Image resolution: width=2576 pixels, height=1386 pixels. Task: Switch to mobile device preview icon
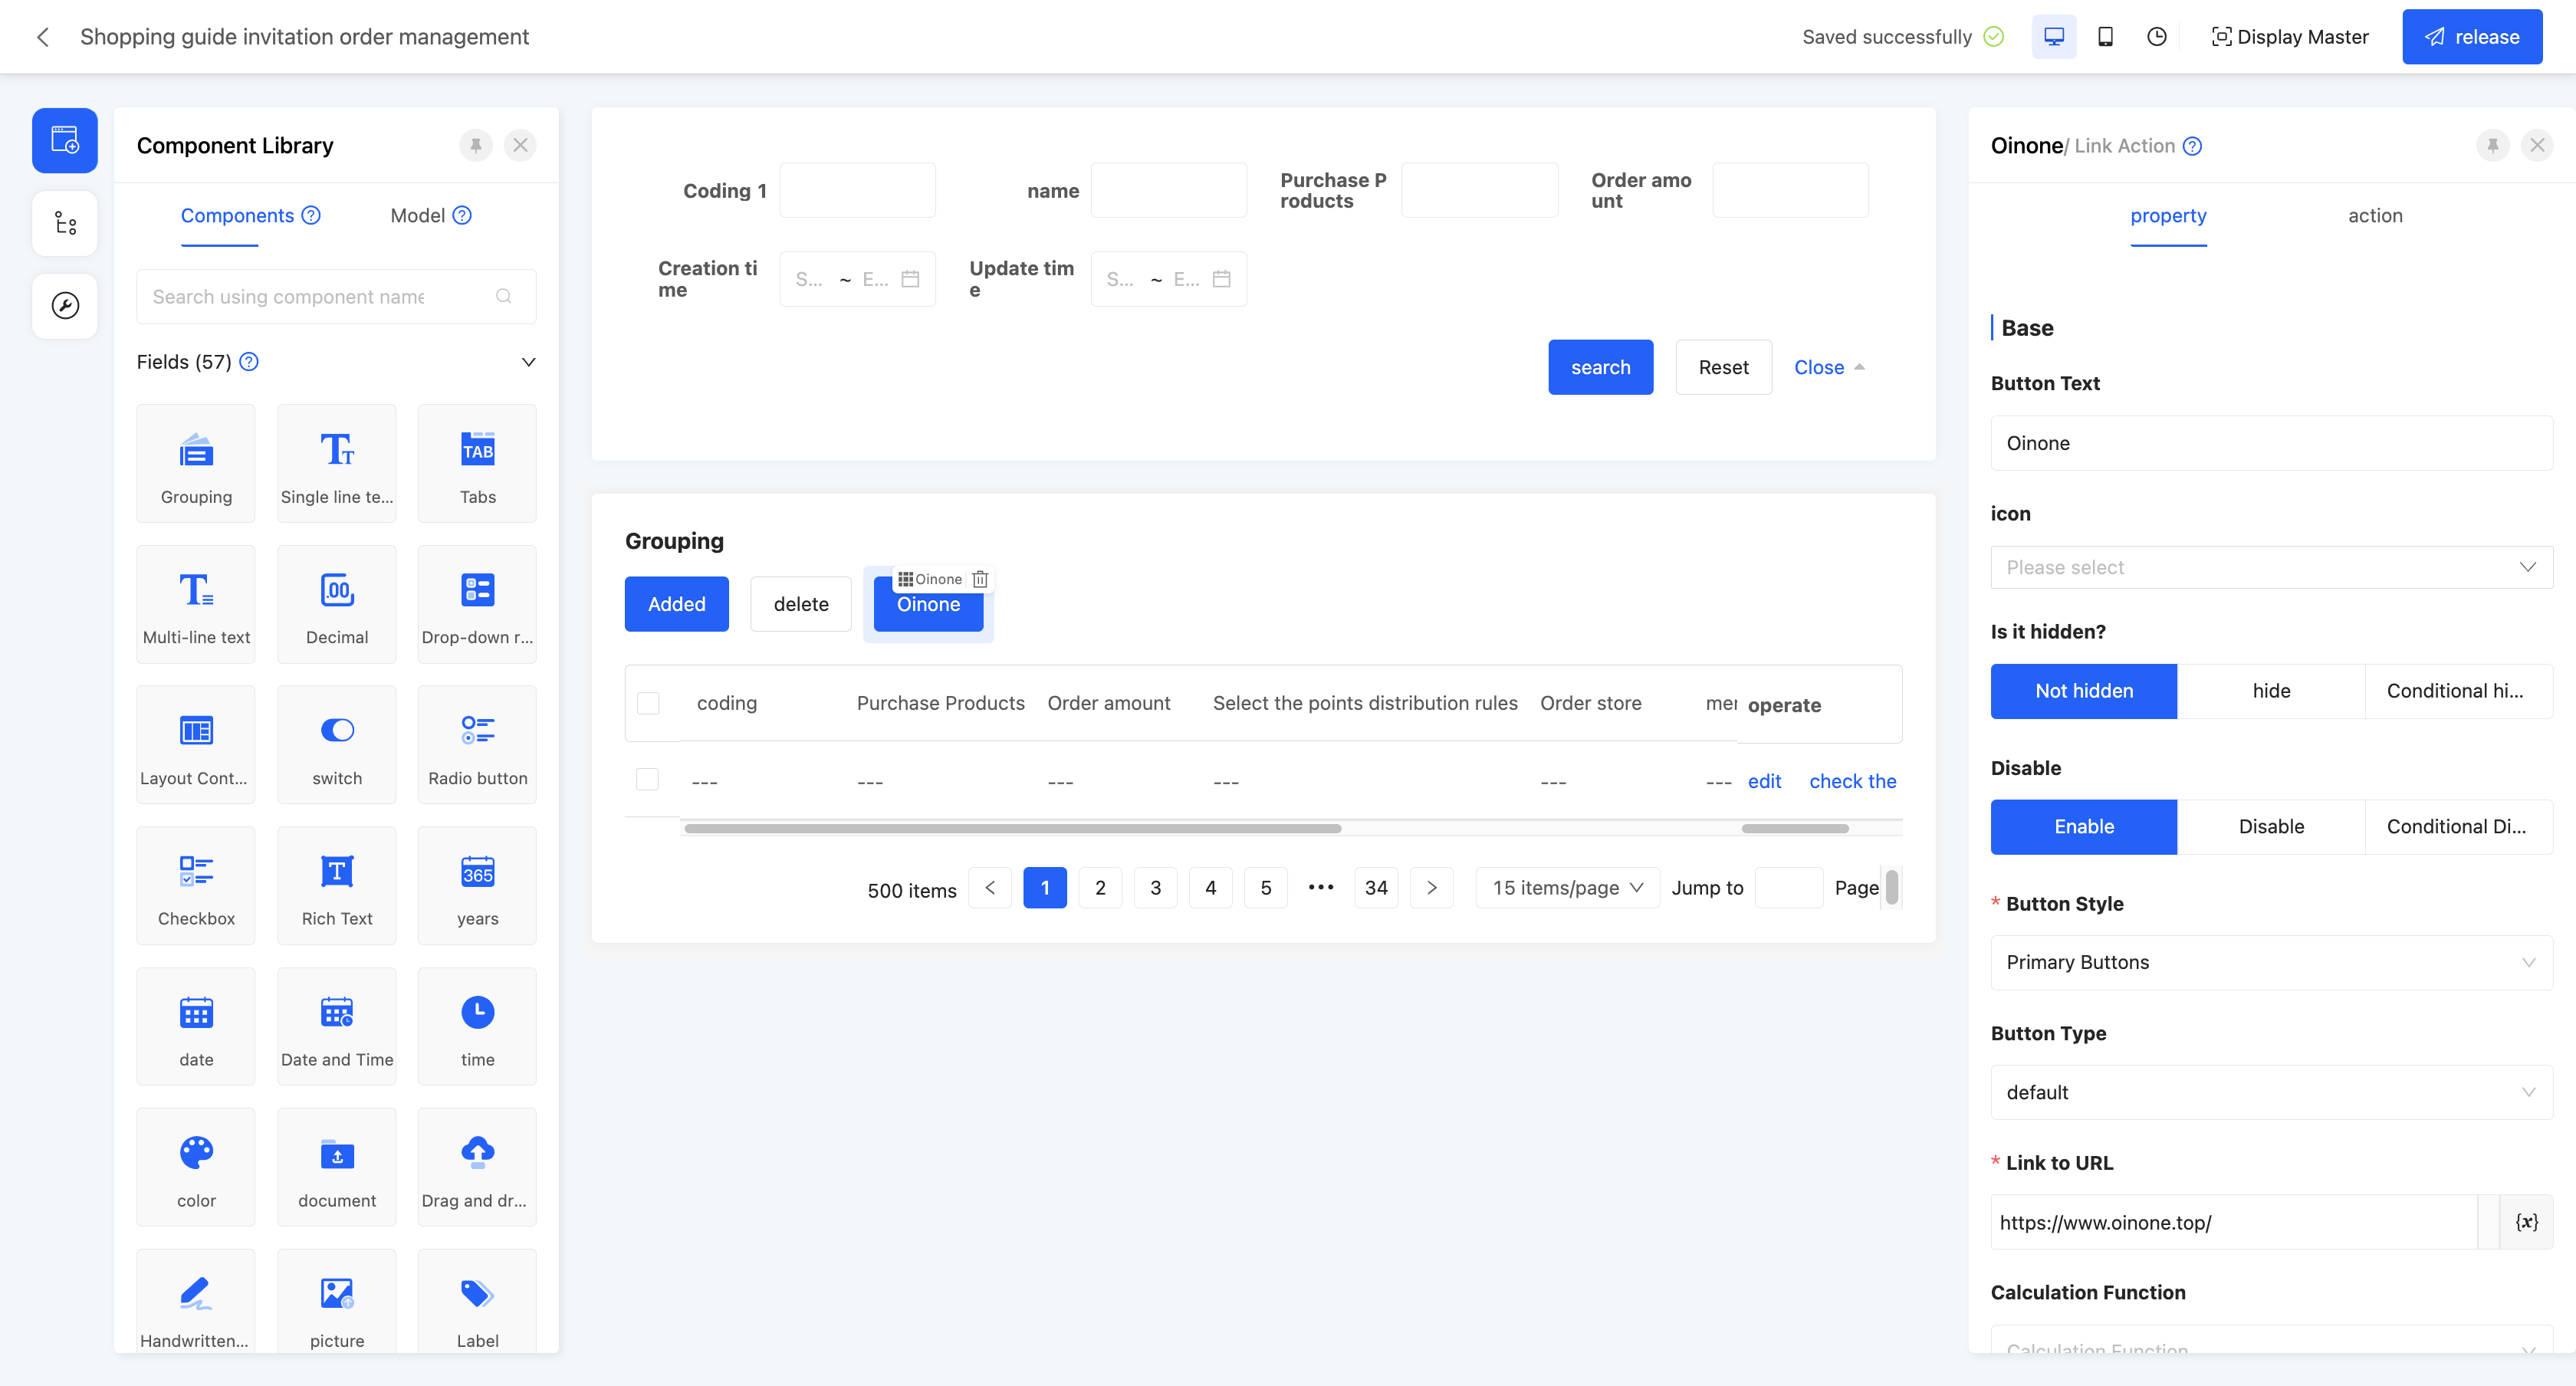click(x=2105, y=37)
